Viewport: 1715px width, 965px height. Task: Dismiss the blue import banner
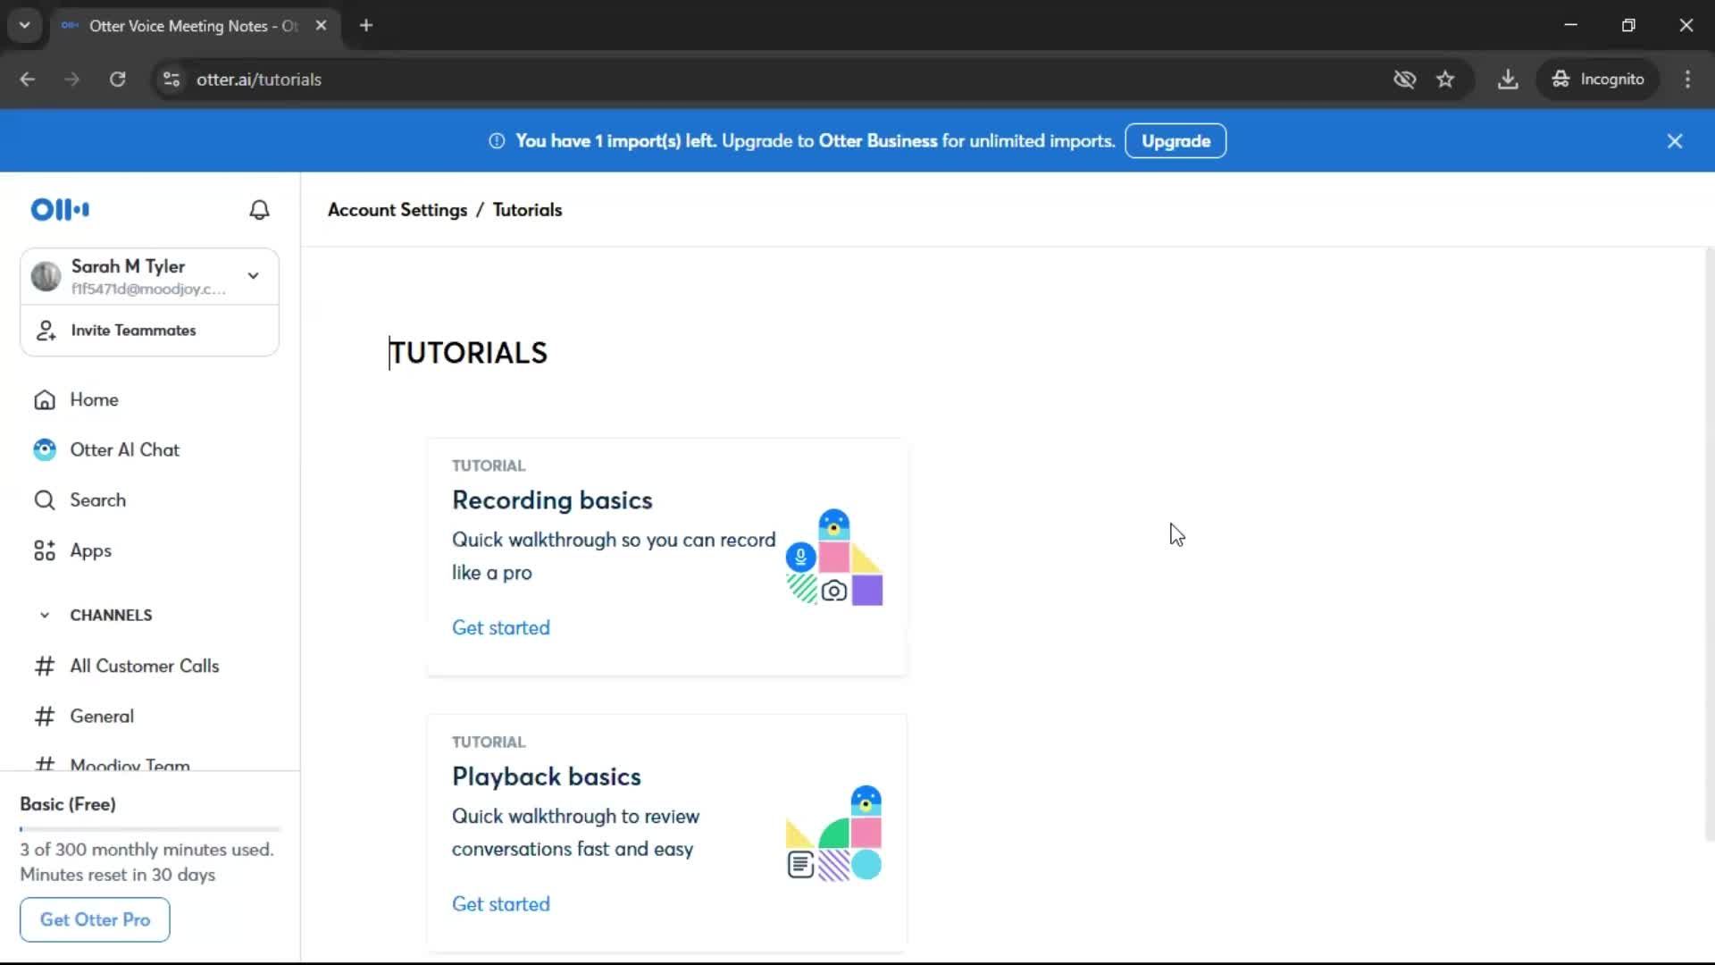[1675, 141]
